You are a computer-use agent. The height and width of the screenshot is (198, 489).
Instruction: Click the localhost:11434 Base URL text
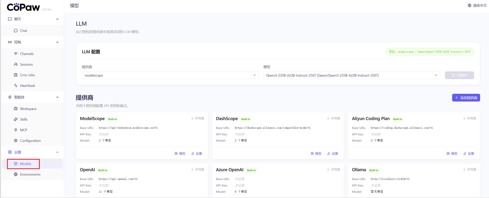(390, 179)
